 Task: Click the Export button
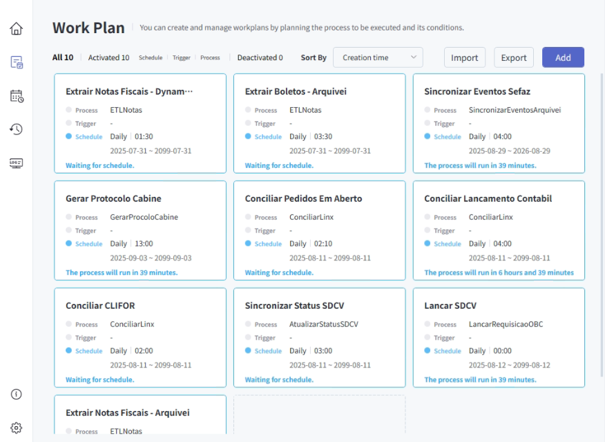tap(514, 58)
